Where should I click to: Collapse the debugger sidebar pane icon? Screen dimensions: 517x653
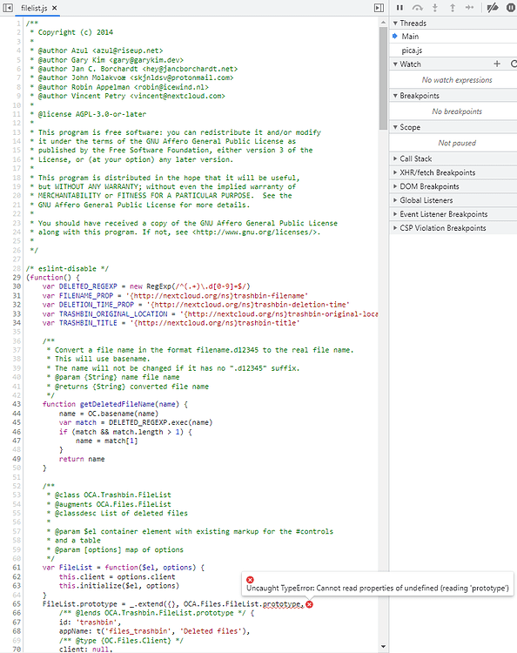[x=379, y=8]
